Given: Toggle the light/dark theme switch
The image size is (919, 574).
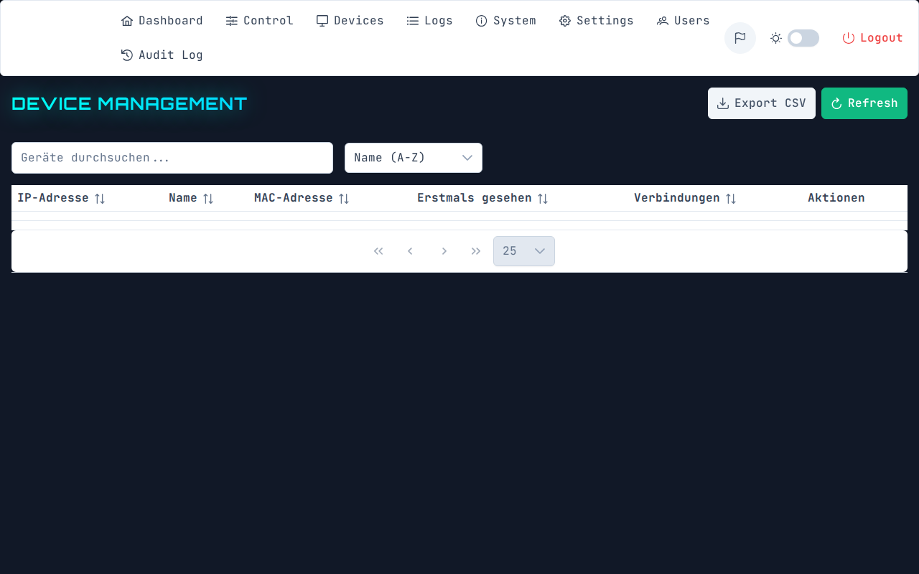Looking at the screenshot, I should click(803, 38).
